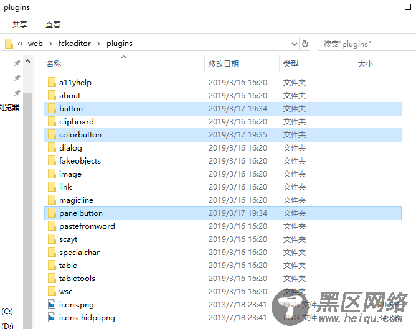The image size is (416, 329).
Task: Select the (C:) drive in navigation pane
Action: point(7,311)
